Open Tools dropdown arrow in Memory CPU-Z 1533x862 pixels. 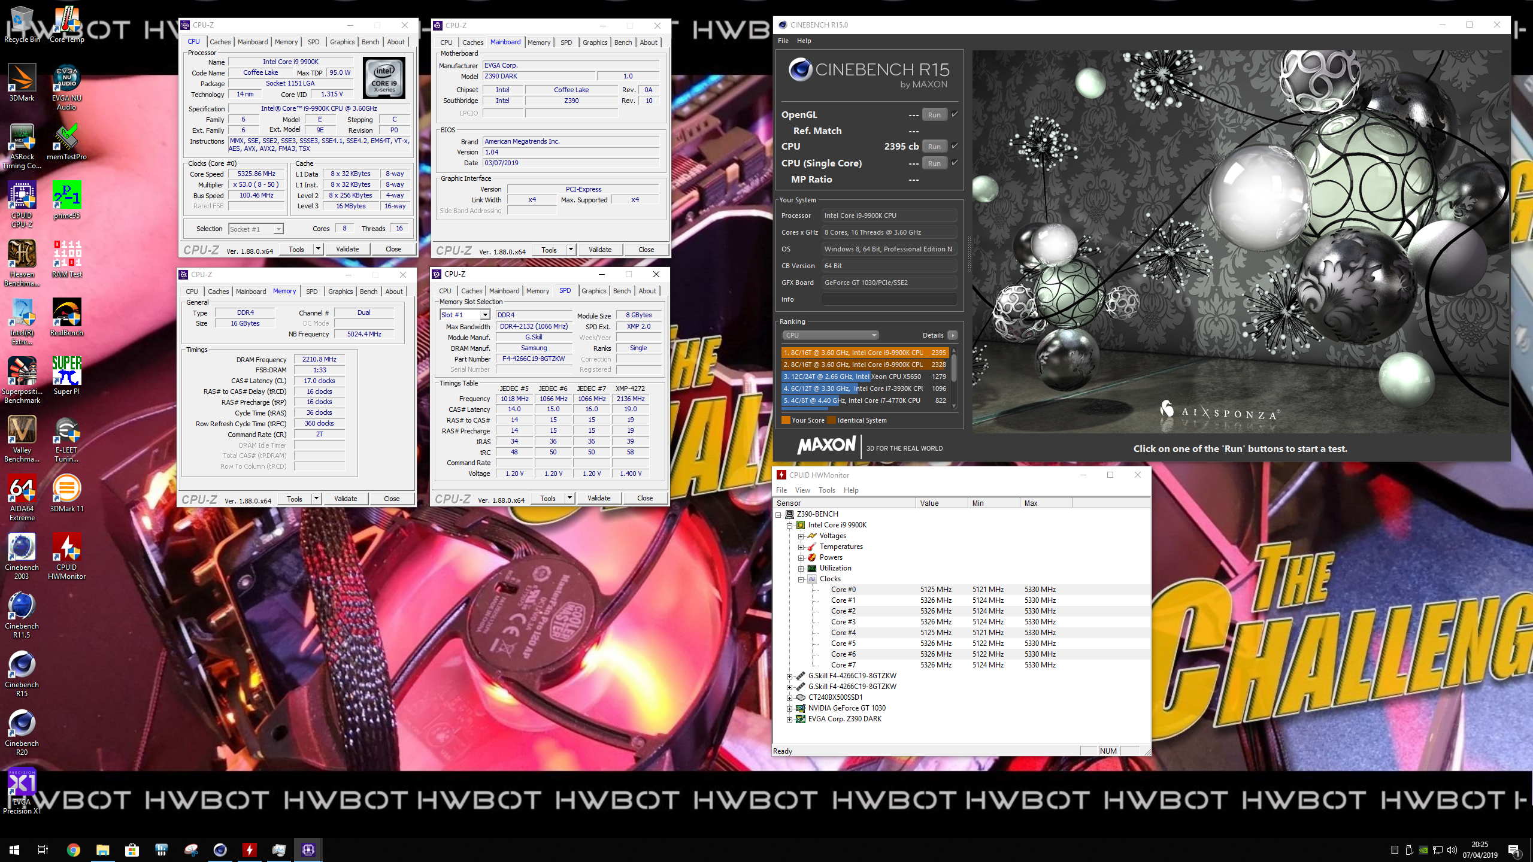pos(316,499)
